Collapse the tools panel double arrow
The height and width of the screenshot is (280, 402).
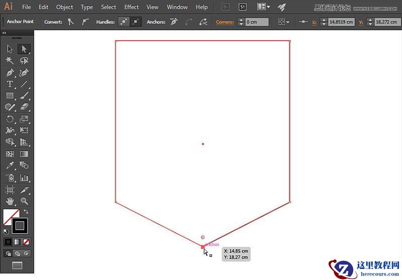(4, 33)
